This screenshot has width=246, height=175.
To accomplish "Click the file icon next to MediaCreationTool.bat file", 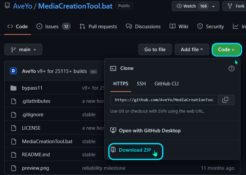I will click(x=13, y=142).
